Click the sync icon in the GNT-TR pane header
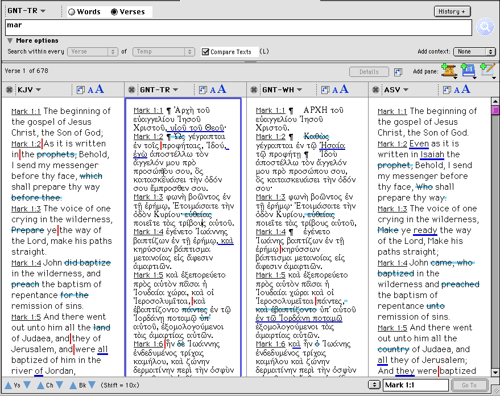Screen dimensions: 500x396 203,89
